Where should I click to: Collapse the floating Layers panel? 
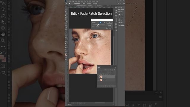tap(115, 66)
